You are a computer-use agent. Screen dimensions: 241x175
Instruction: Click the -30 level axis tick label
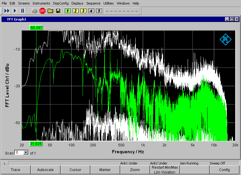point(17,86)
